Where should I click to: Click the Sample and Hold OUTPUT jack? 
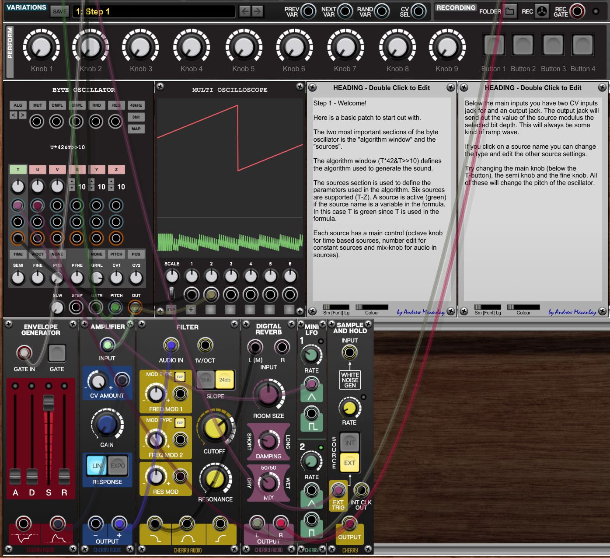coord(349,523)
